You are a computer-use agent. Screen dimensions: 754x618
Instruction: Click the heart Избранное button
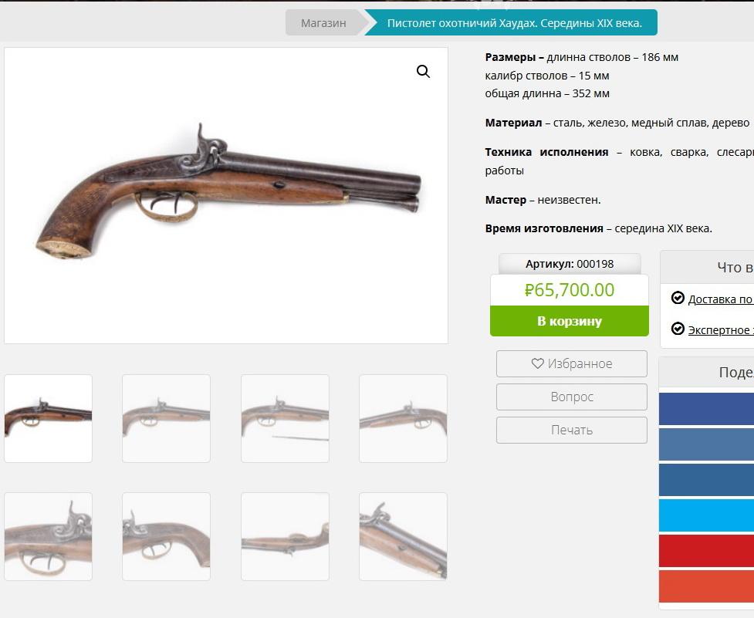(x=571, y=364)
